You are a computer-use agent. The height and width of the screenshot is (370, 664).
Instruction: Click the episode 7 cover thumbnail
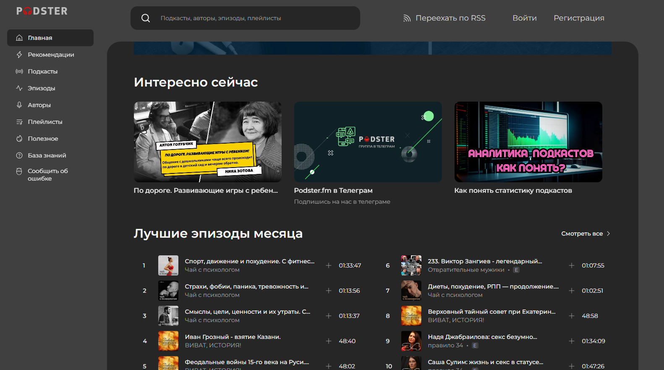tap(411, 291)
